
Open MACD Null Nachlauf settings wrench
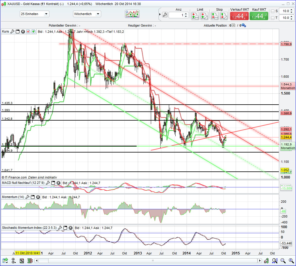pos(48,183)
